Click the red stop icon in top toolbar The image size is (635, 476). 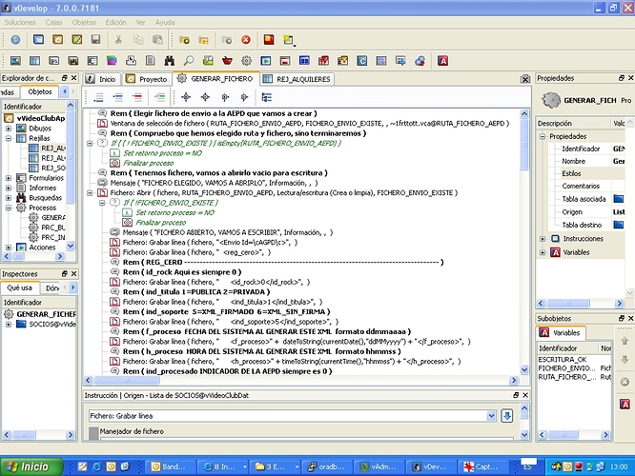point(246,39)
